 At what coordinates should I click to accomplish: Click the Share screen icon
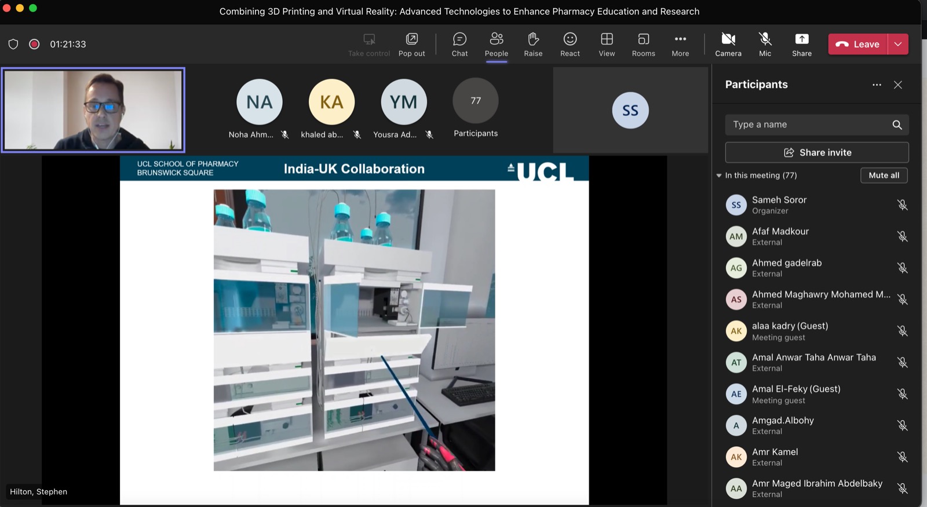801,44
